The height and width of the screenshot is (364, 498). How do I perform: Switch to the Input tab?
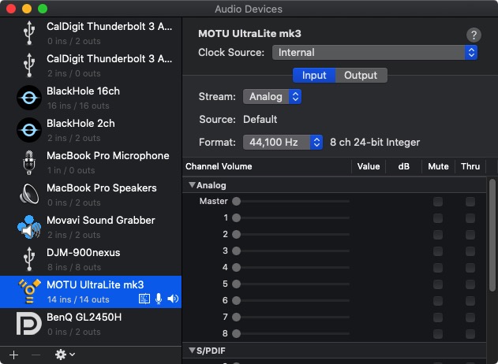tap(314, 76)
